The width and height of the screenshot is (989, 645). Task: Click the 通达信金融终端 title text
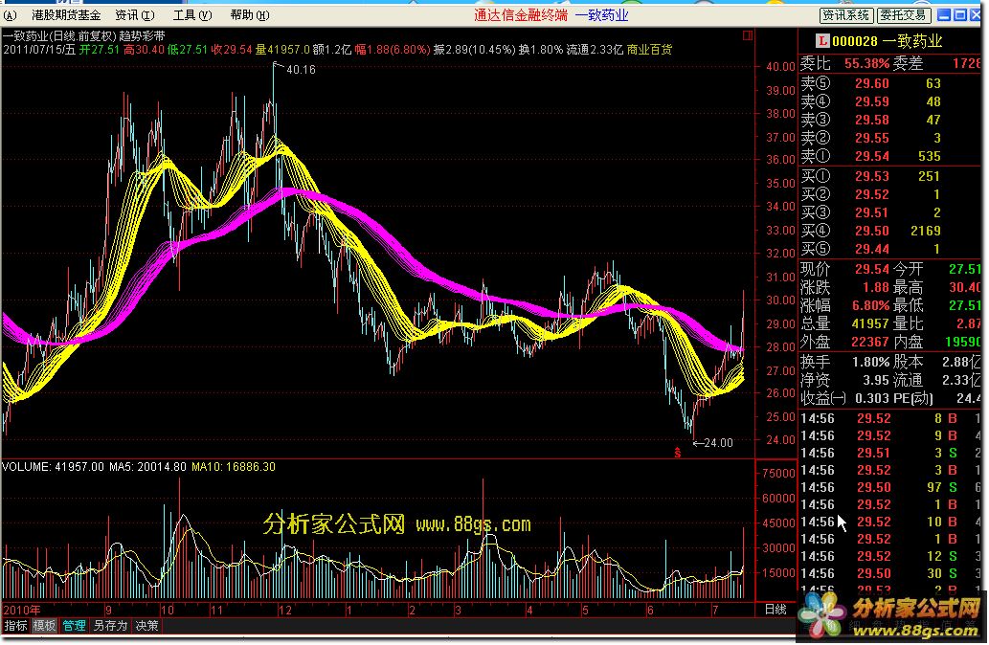tap(521, 15)
